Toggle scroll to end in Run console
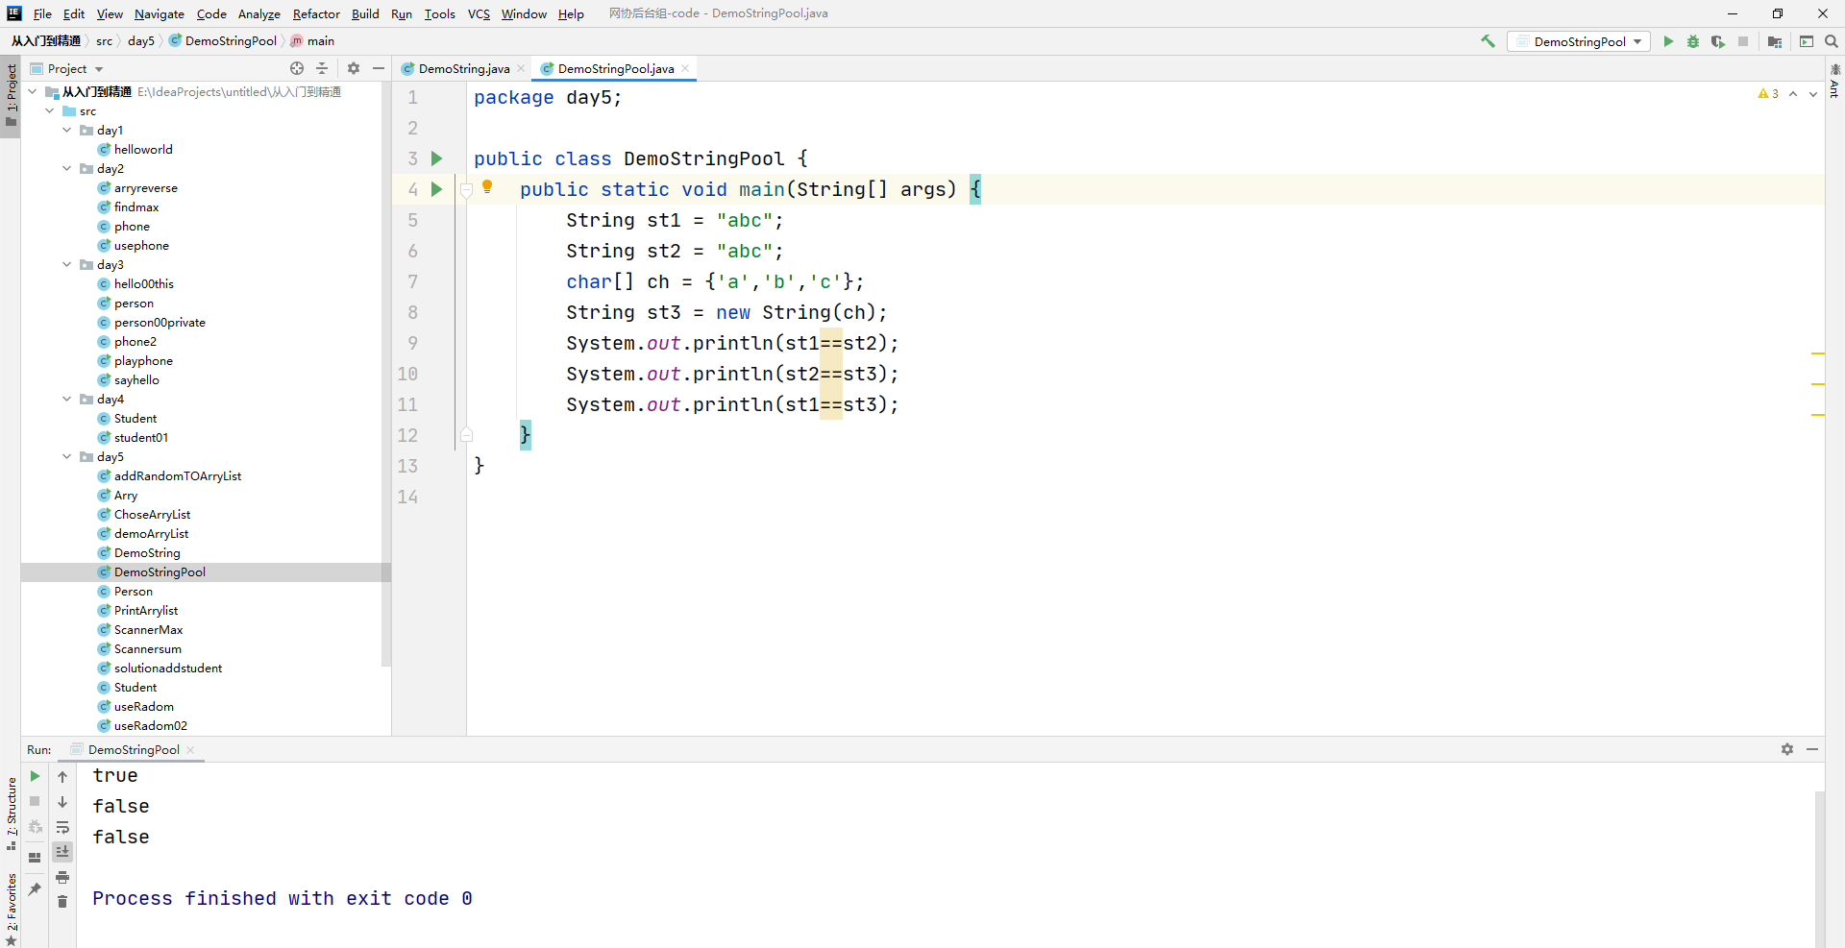 [62, 852]
